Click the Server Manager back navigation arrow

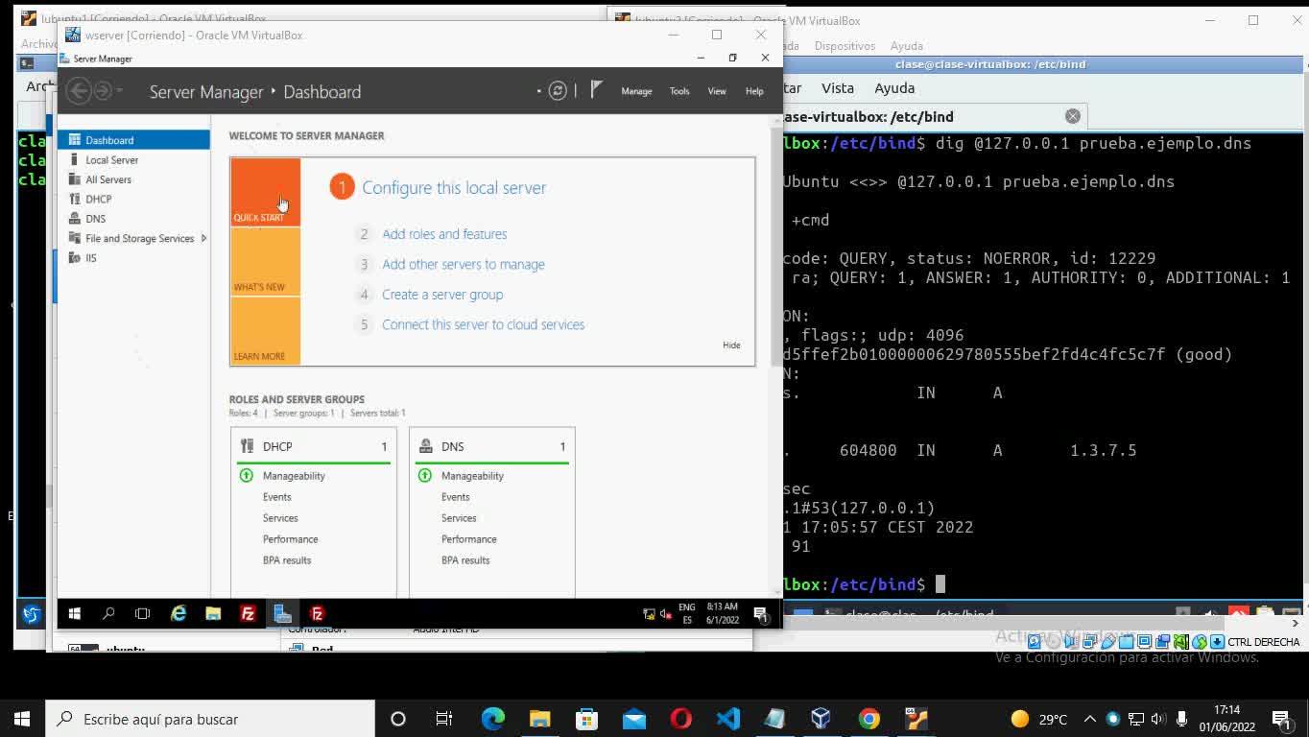point(79,91)
